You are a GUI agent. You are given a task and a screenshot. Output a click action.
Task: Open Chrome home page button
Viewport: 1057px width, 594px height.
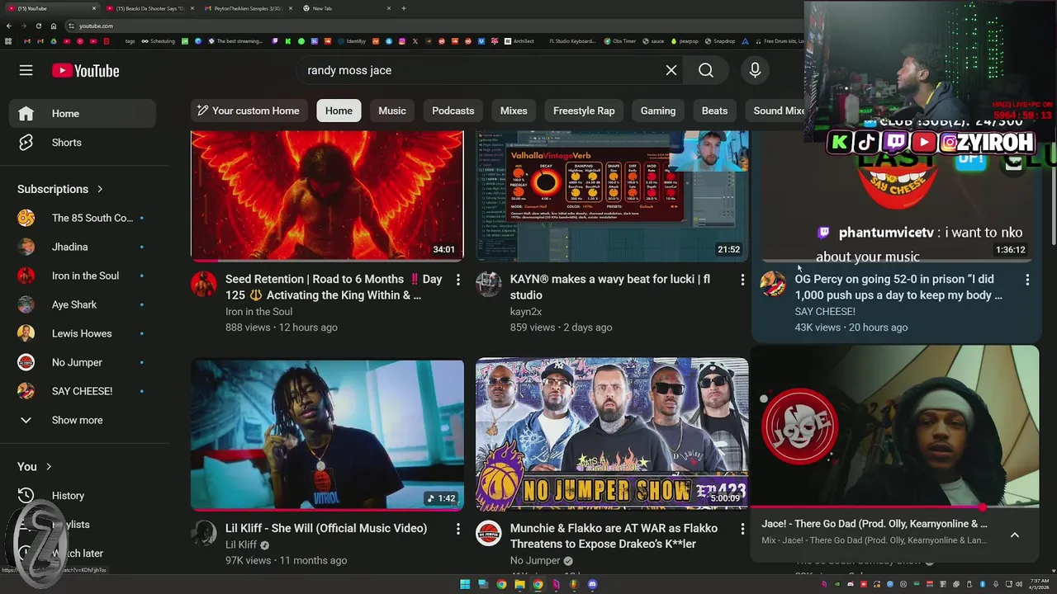[54, 26]
